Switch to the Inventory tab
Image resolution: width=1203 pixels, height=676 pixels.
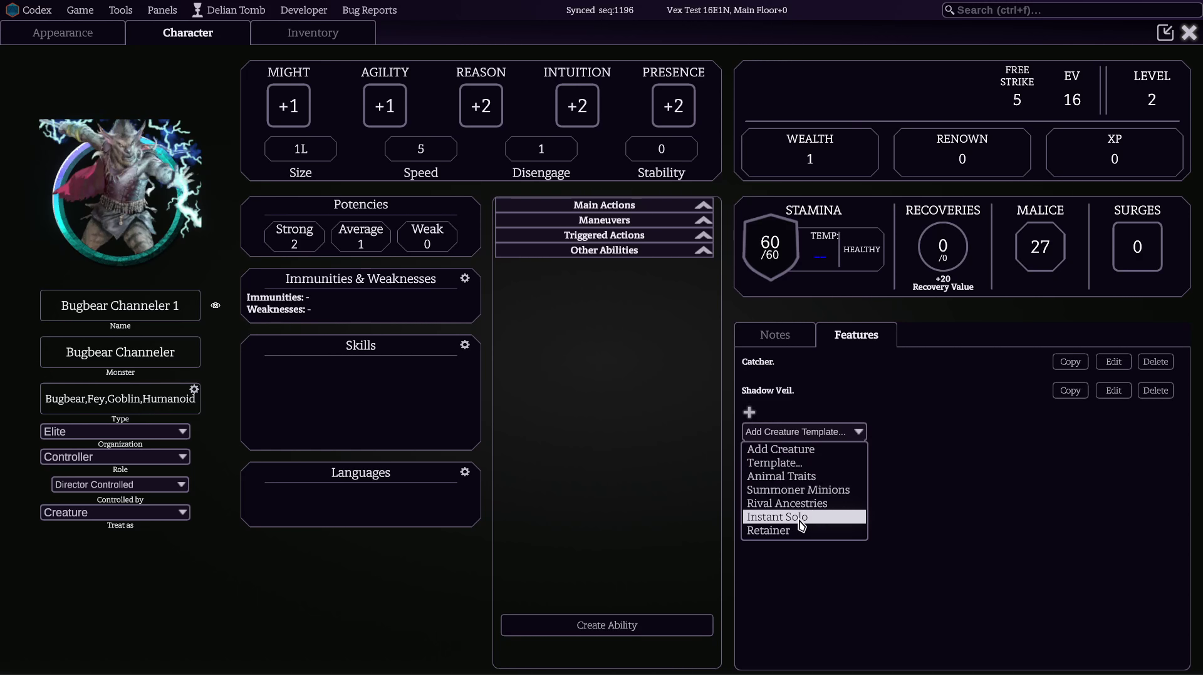click(313, 33)
